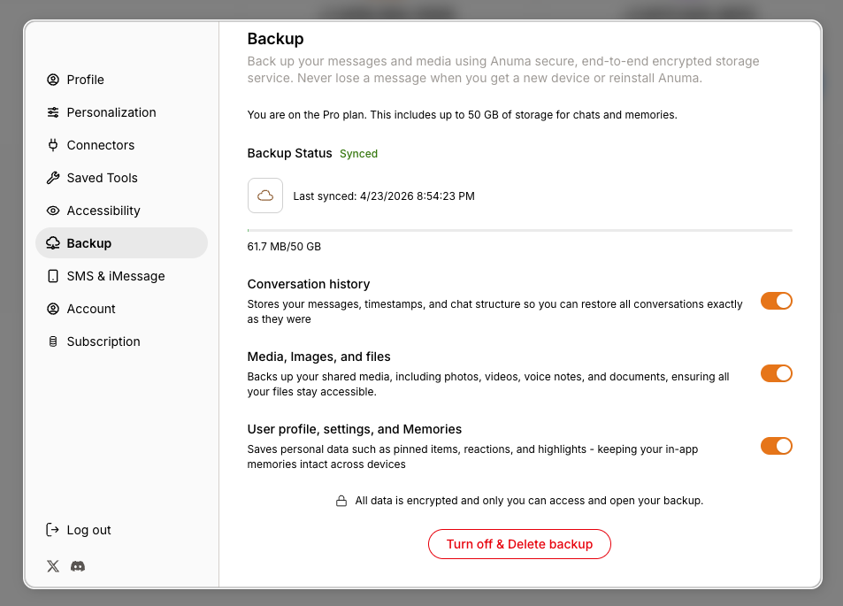Switch to the Account section
The height and width of the screenshot is (606, 843).
(90, 309)
